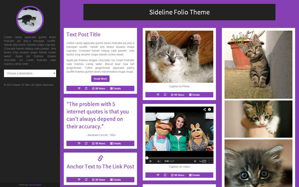Reblog the Abraham Lincoln quote post
The image size is (299, 187).
pos(86,143)
